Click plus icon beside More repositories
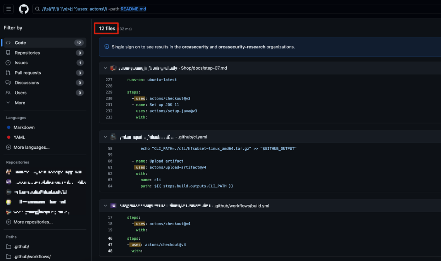The image size is (441, 261). point(9,222)
